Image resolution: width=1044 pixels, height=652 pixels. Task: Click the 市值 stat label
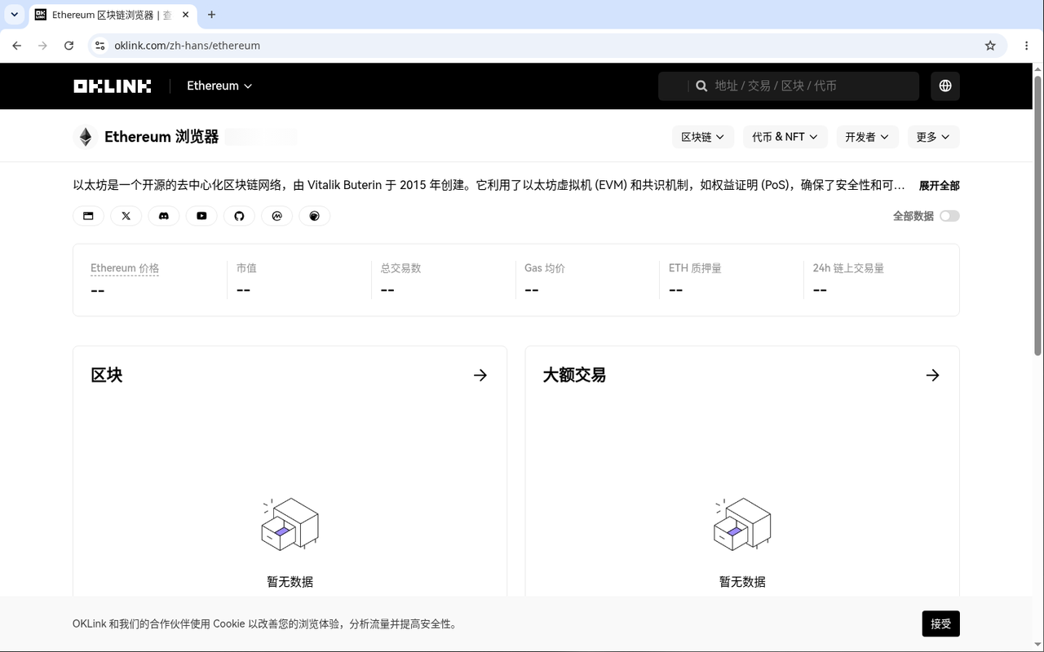[x=246, y=268]
